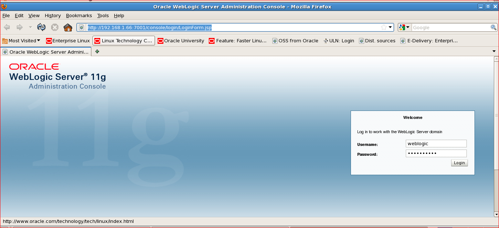The image size is (499, 228).
Task: Open the View menu
Action: tap(34, 15)
